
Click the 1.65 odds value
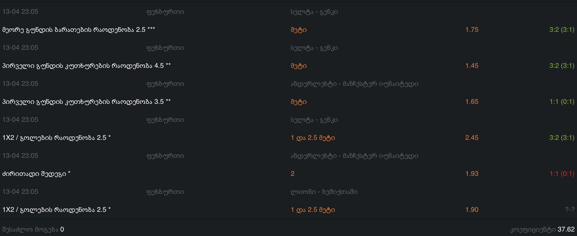click(x=472, y=102)
